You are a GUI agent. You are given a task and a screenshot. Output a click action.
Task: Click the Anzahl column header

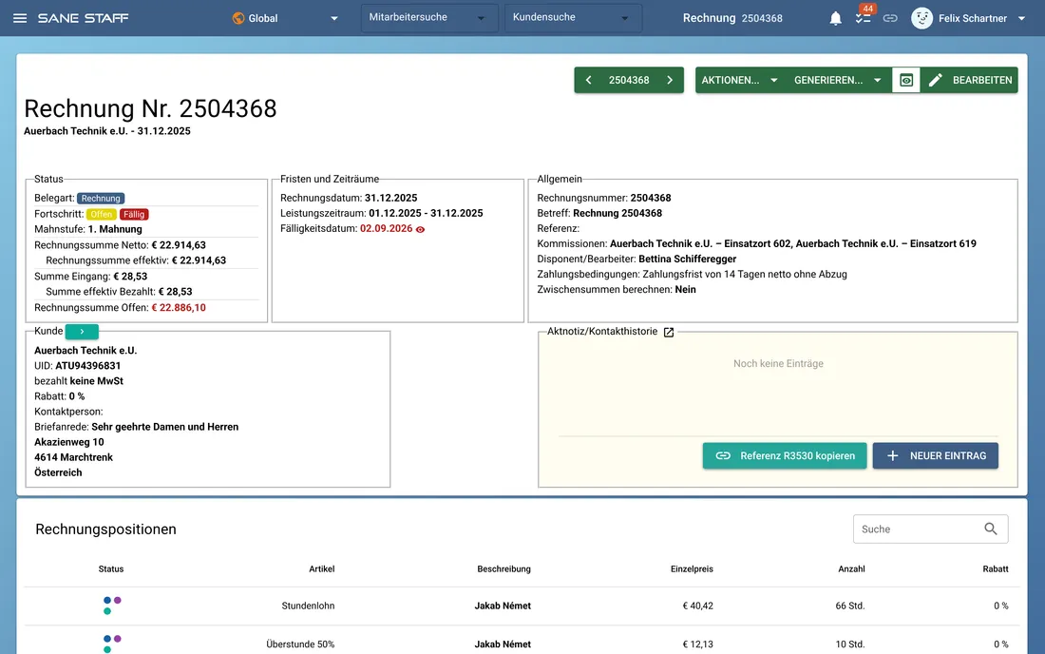(852, 569)
